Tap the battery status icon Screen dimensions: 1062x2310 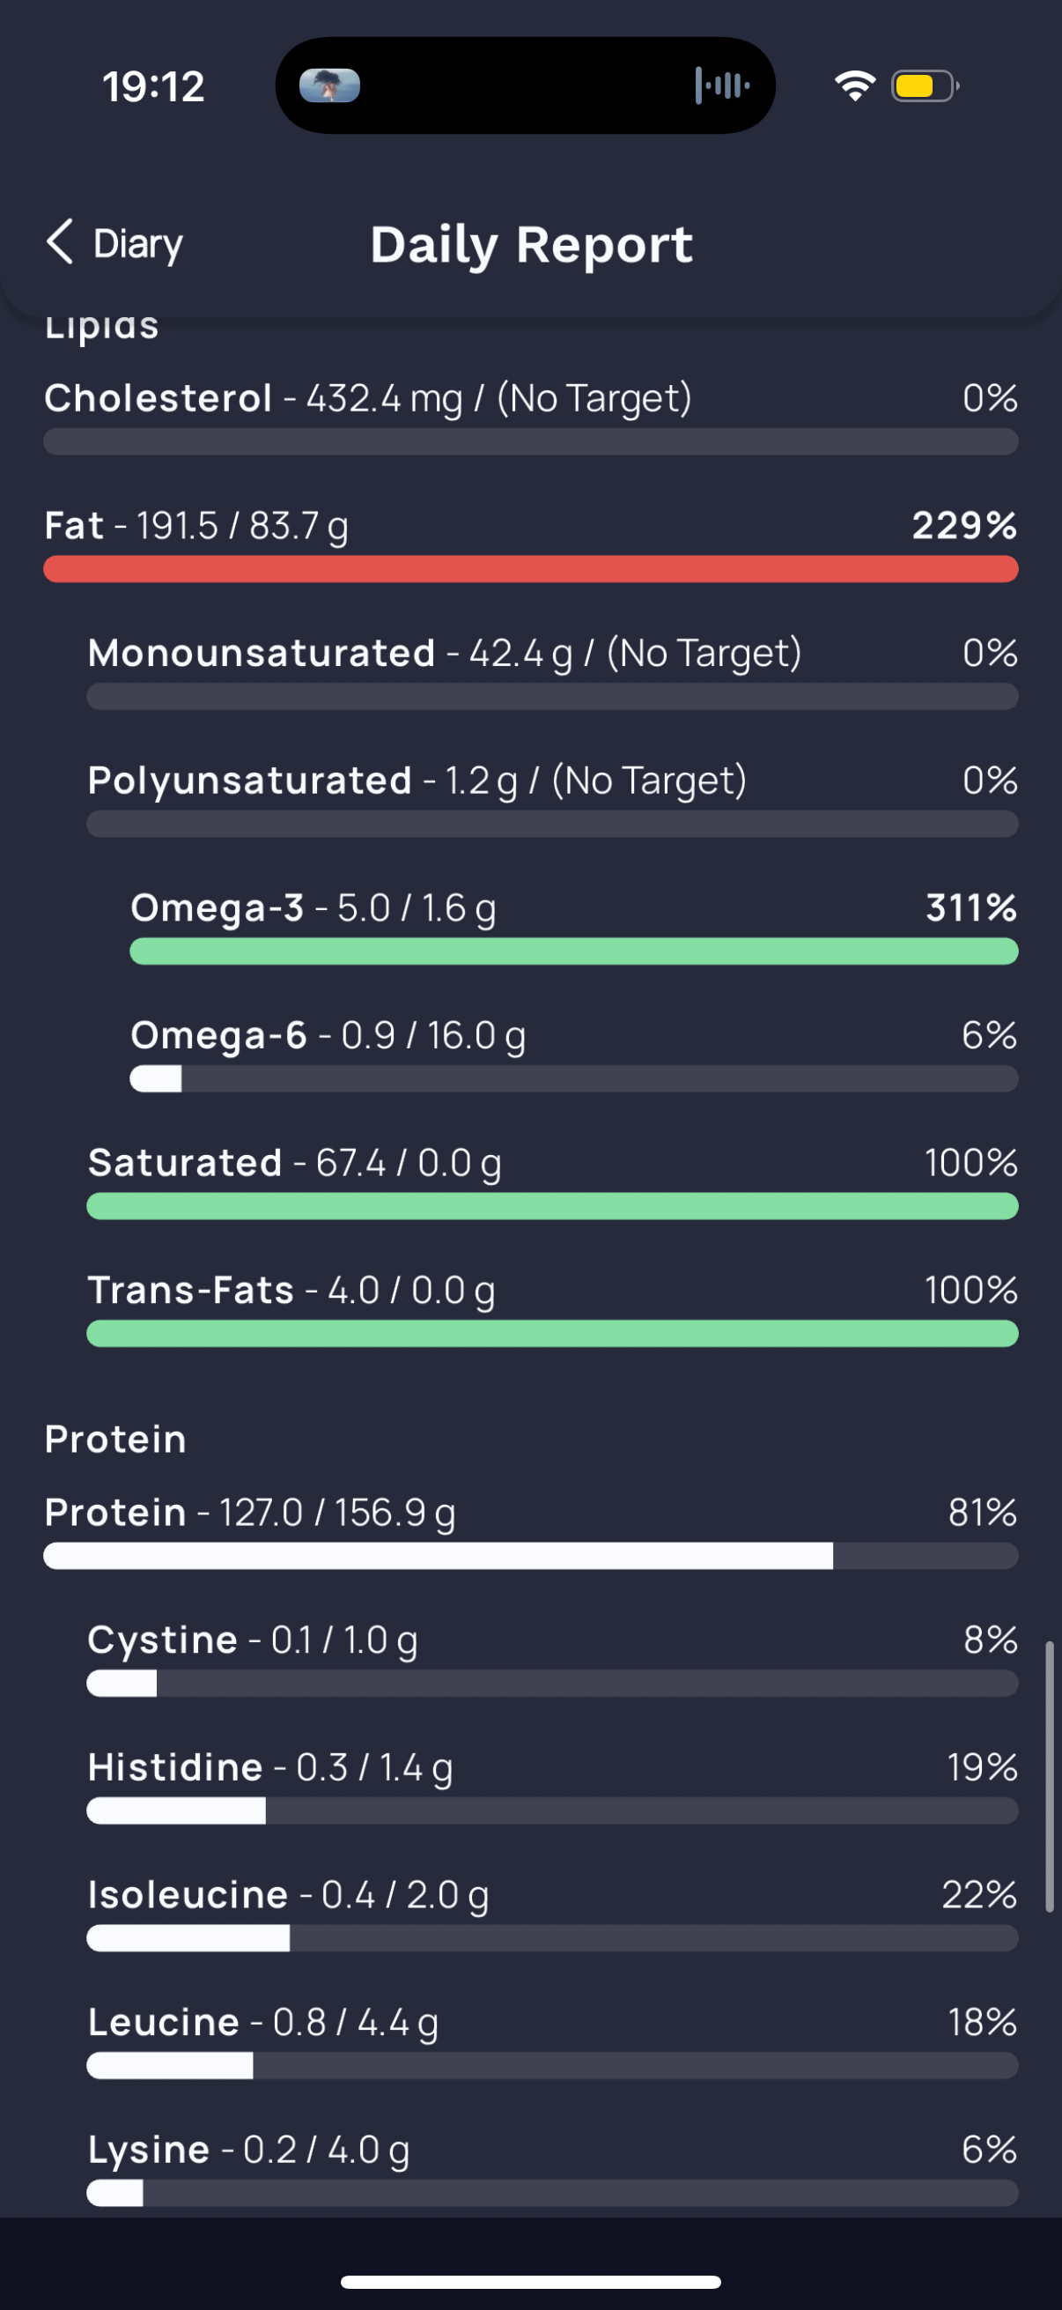click(925, 86)
